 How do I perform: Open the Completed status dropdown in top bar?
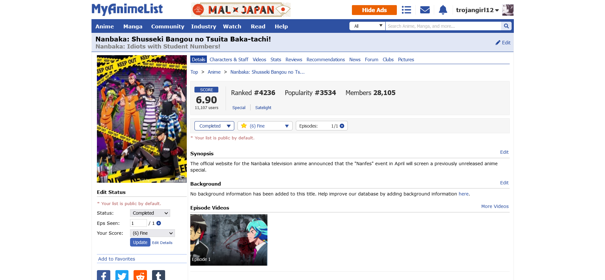[x=214, y=126]
